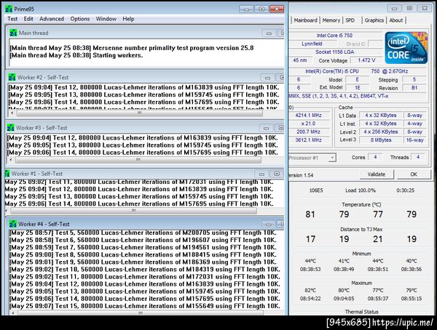Viewport: 437px width, 330px height.
Task: Switch to the Mainboard tab in CPU-Z
Action: coord(305,20)
